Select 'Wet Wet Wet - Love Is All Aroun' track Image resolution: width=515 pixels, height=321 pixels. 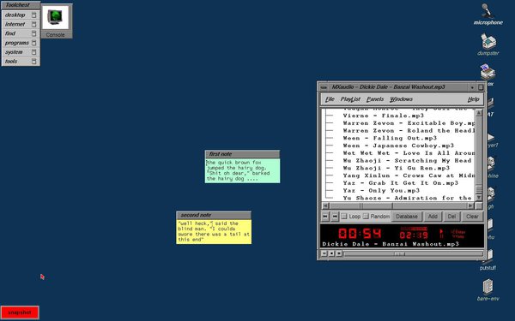(409, 153)
